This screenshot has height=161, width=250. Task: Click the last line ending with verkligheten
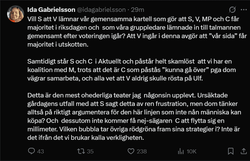click(x=86, y=138)
